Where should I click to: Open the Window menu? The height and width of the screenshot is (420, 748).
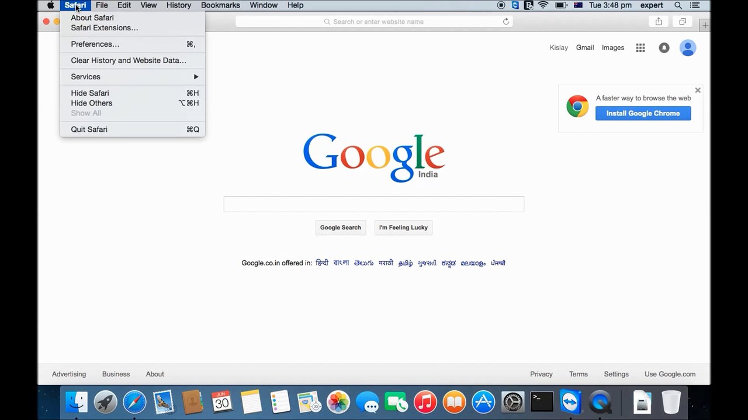(x=264, y=5)
